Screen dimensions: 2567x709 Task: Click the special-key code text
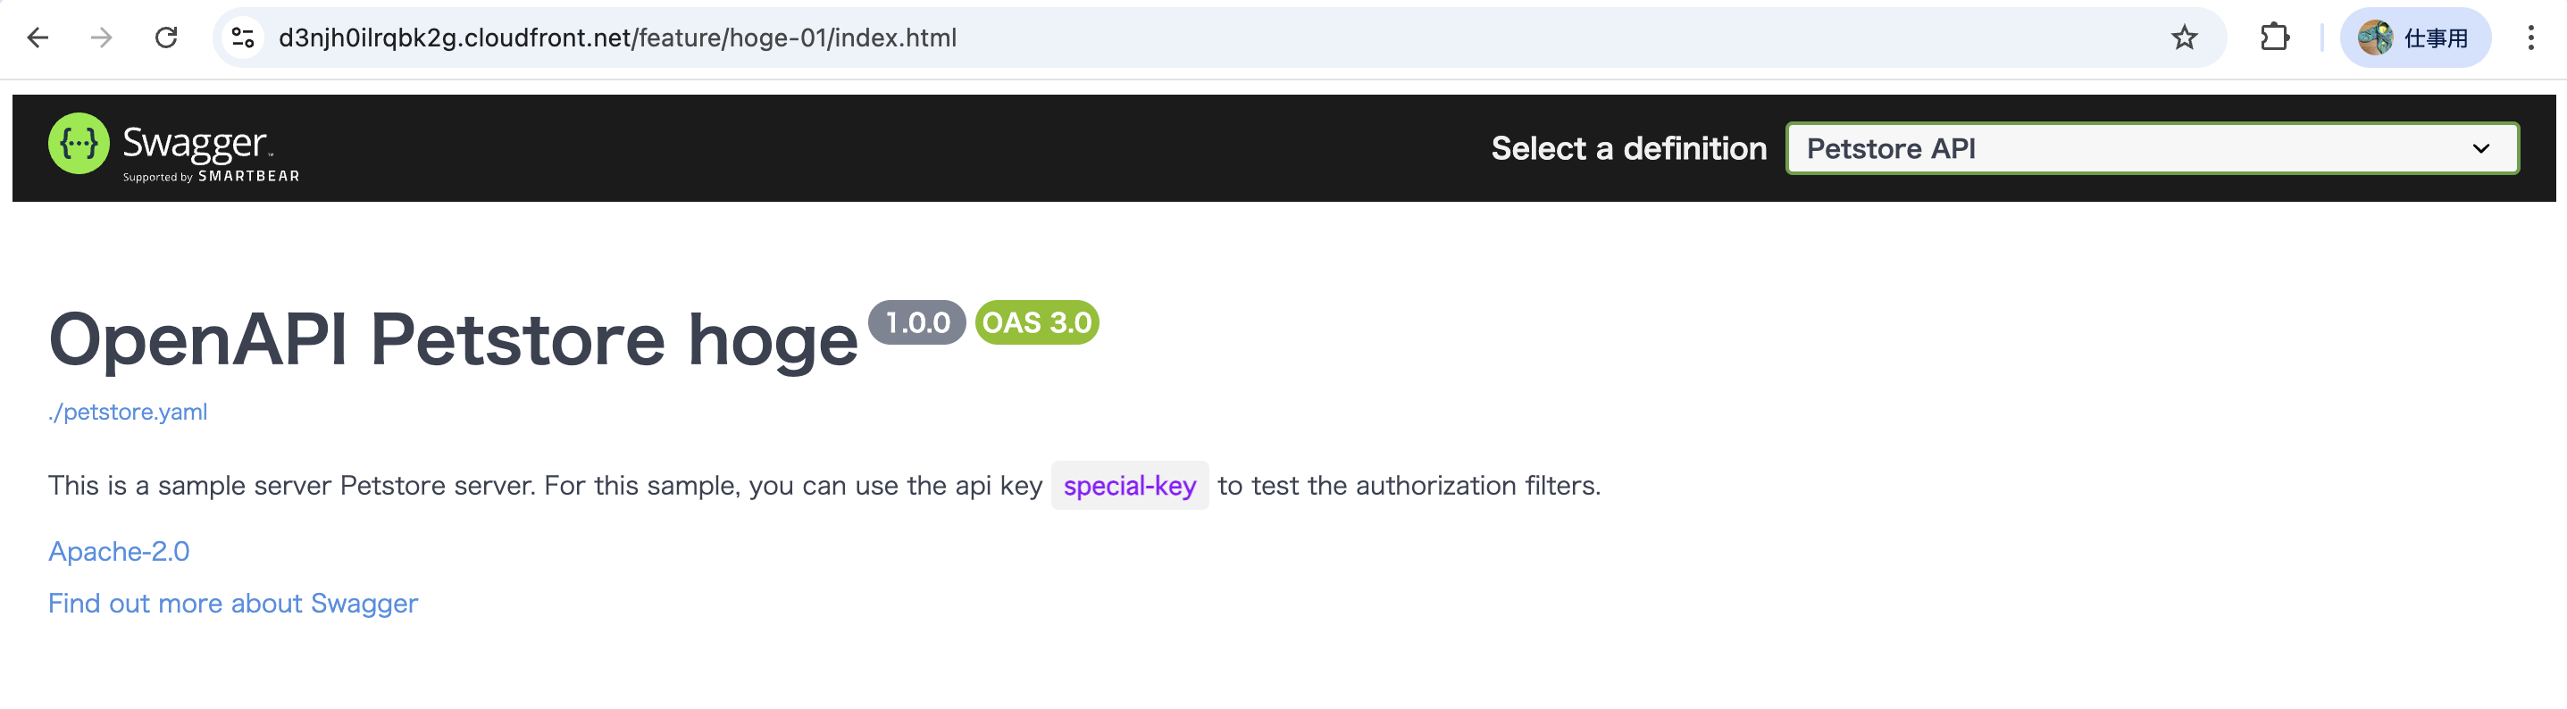(1129, 486)
